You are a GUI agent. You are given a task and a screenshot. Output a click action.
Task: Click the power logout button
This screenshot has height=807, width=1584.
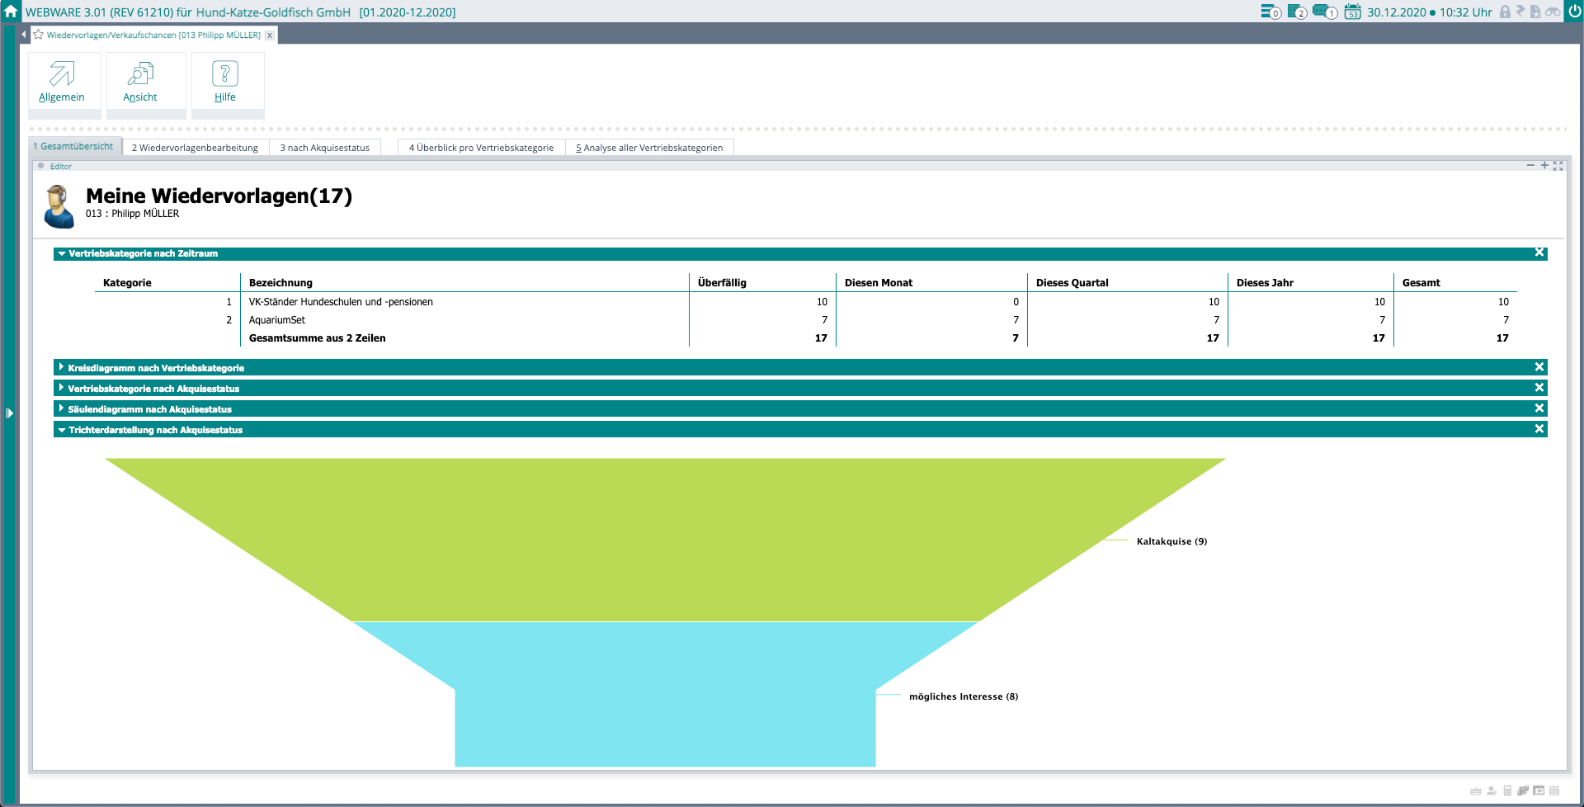click(x=1574, y=12)
